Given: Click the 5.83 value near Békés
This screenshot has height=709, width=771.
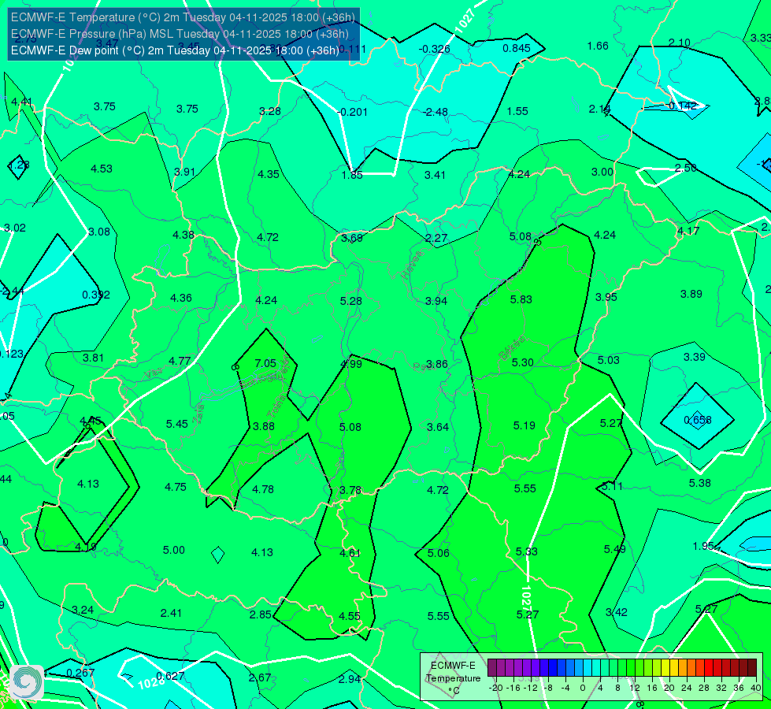Looking at the screenshot, I should [x=521, y=299].
